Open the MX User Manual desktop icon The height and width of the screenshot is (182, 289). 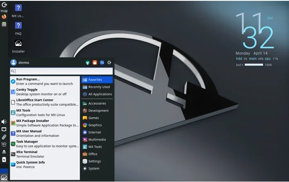(x=18, y=11)
